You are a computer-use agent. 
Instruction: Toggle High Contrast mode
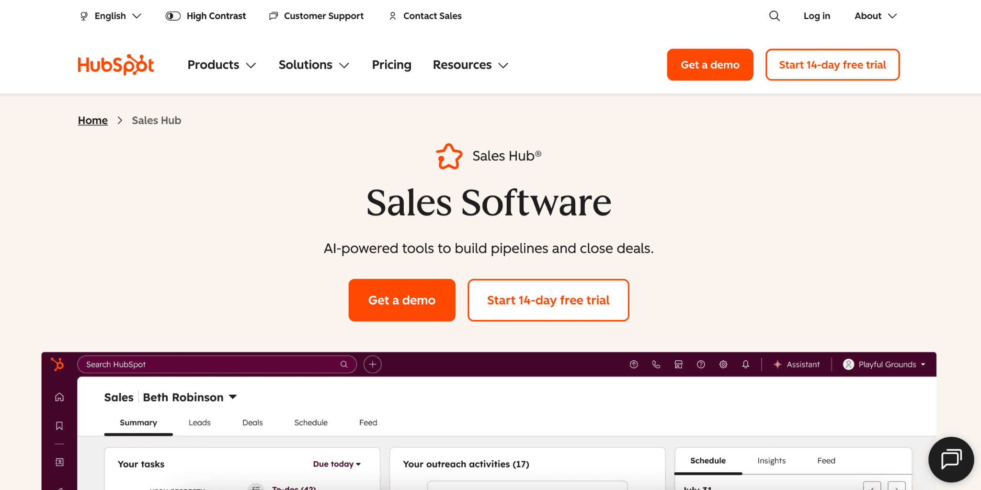pyautogui.click(x=205, y=15)
